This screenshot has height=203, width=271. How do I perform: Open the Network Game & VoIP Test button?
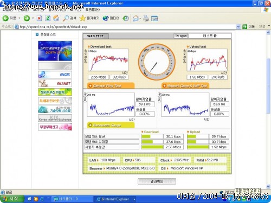pyautogui.click(x=185, y=86)
